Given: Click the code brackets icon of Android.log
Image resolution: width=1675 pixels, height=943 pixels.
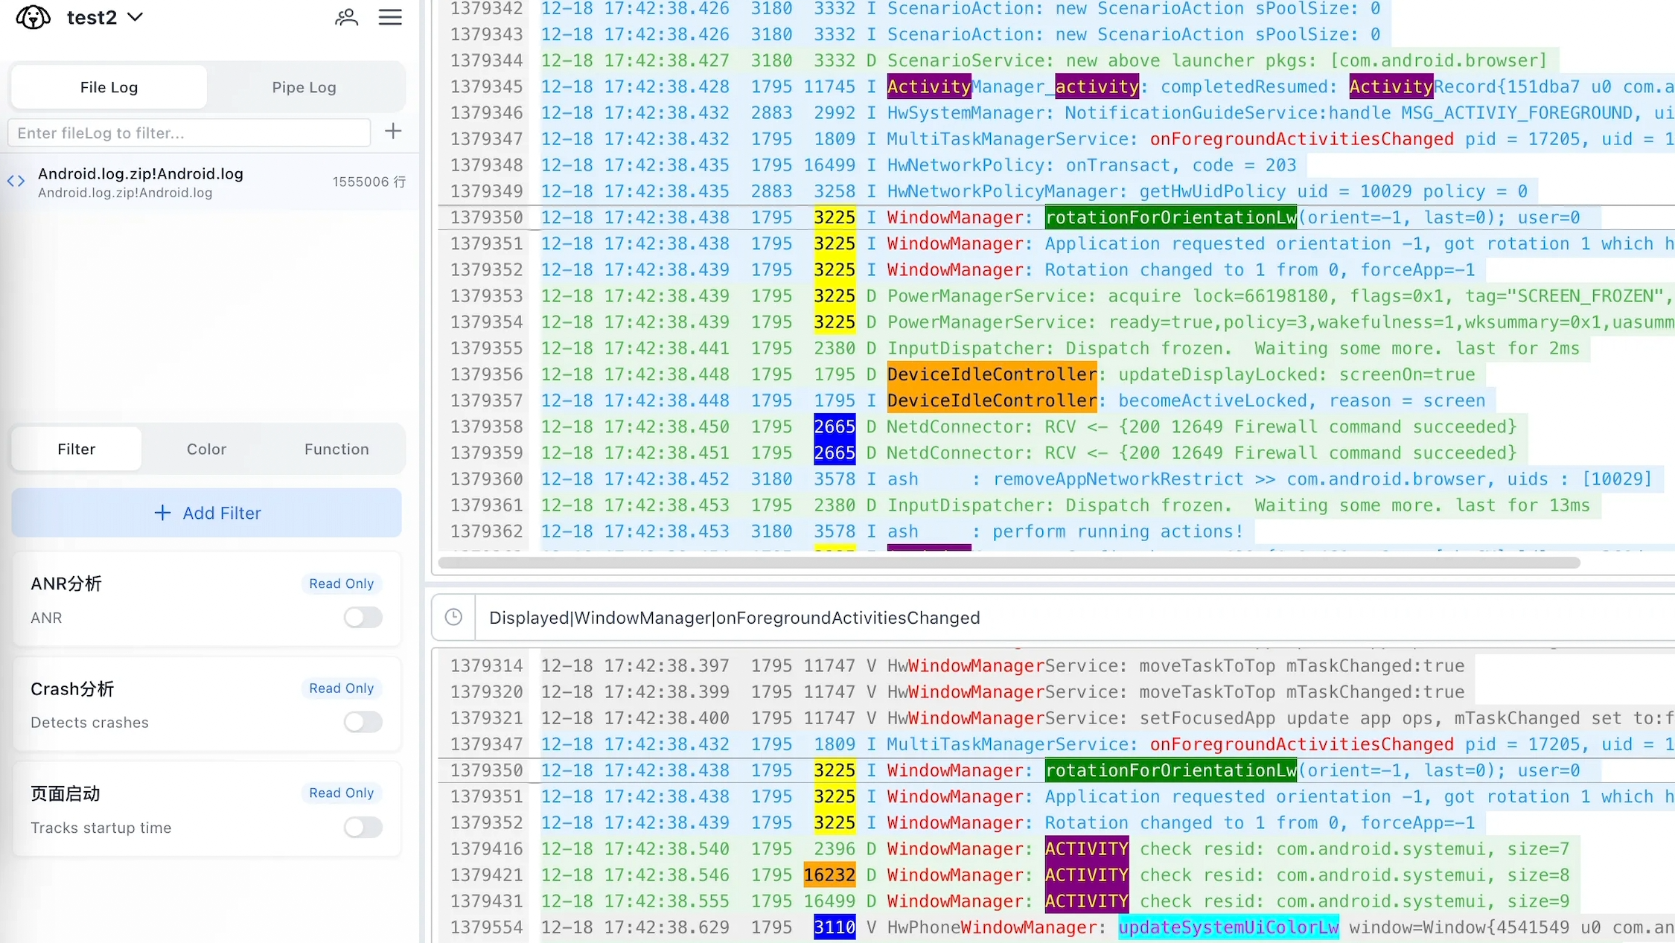Looking at the screenshot, I should click(16, 182).
